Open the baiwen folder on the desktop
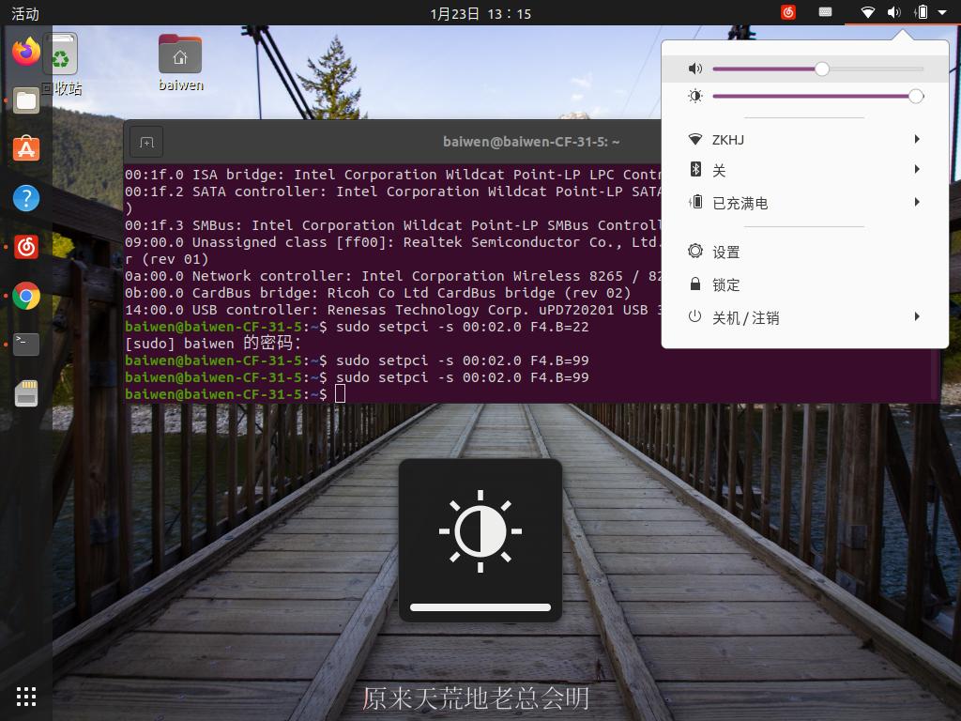The height and width of the screenshot is (721, 961). [179, 56]
